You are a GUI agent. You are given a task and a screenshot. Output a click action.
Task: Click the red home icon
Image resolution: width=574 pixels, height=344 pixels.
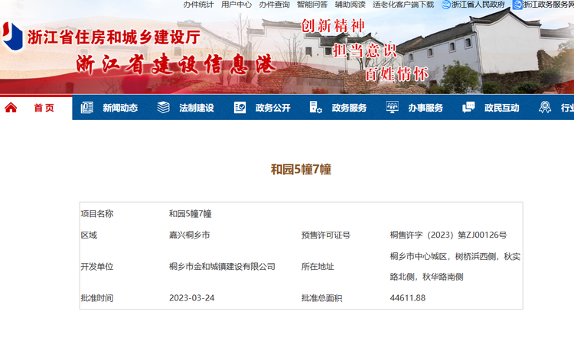11,108
